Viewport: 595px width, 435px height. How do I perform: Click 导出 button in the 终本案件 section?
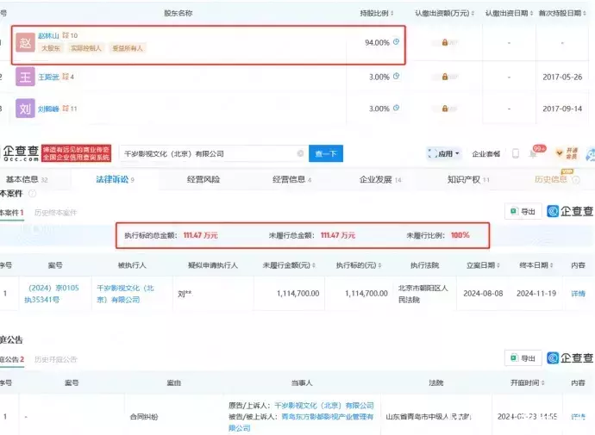[523, 211]
